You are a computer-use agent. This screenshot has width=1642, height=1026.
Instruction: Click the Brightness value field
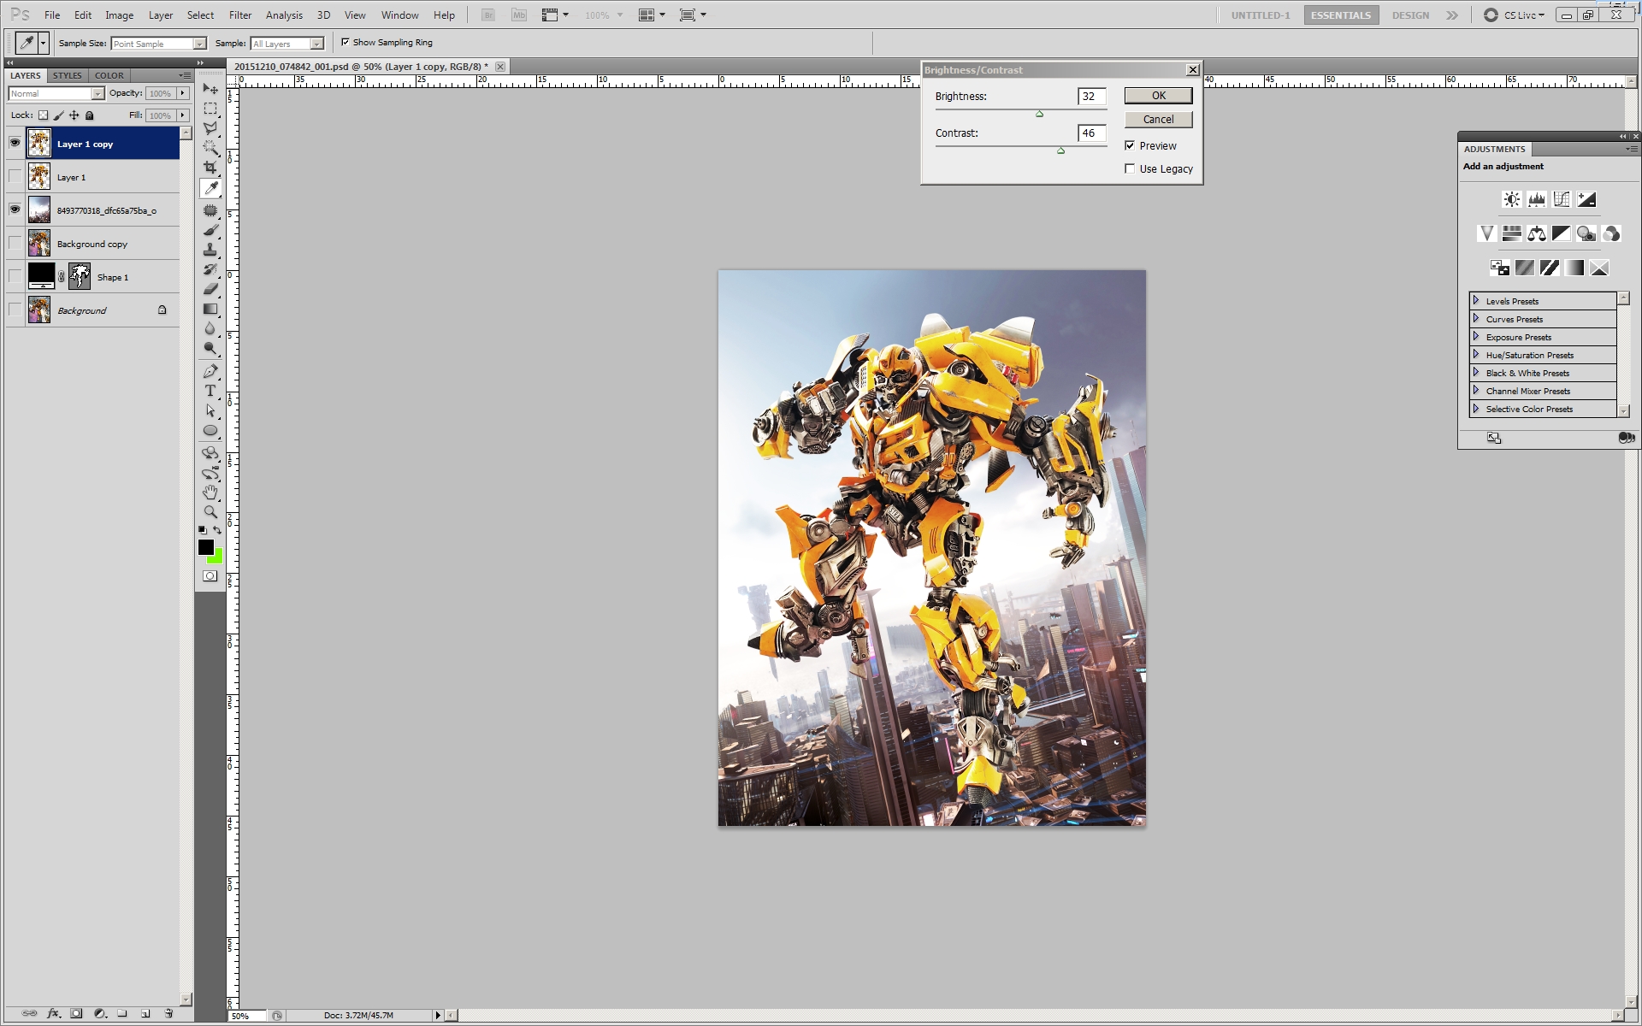[x=1092, y=96]
